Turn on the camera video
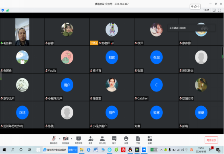 [66, 140]
